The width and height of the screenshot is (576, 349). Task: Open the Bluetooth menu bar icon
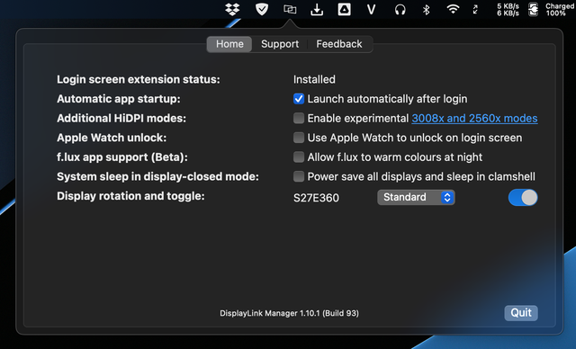coord(426,10)
